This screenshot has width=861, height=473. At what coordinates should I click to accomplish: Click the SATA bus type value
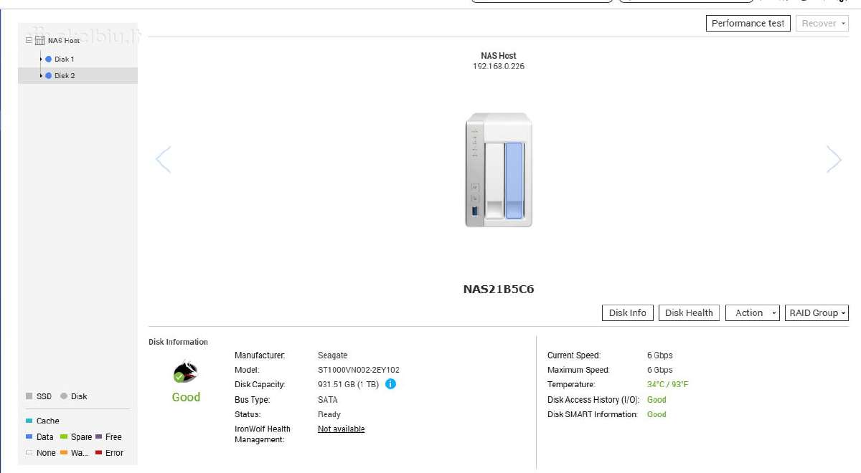click(328, 400)
